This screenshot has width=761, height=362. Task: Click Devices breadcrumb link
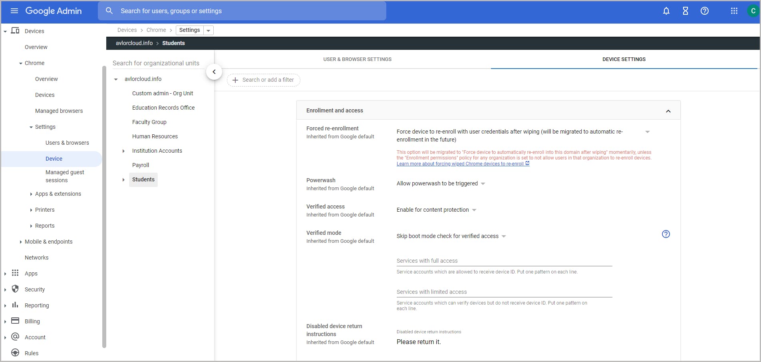click(127, 30)
